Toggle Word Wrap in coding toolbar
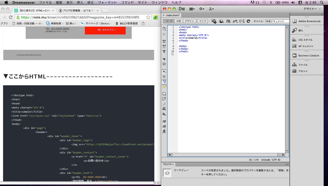The height and width of the screenshot is (186, 328). 164,81
